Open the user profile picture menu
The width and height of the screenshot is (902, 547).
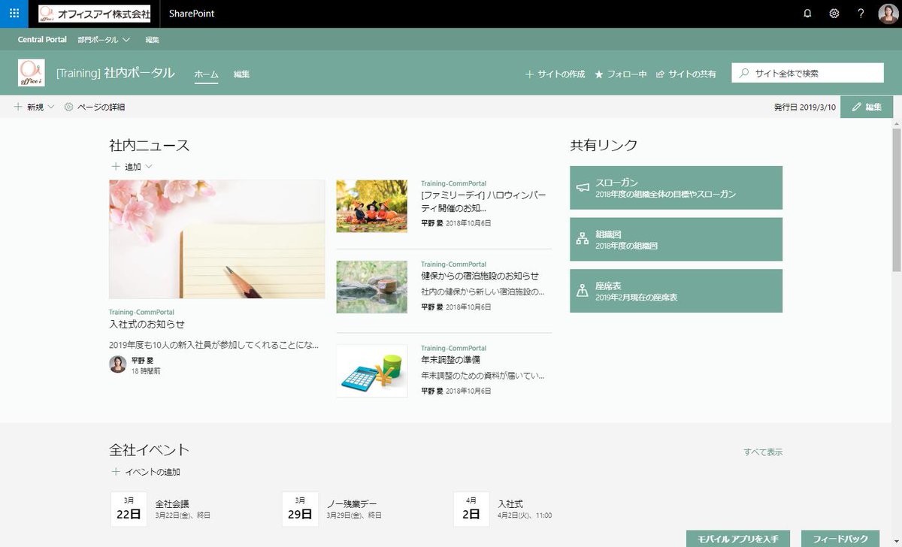pyautogui.click(x=888, y=14)
